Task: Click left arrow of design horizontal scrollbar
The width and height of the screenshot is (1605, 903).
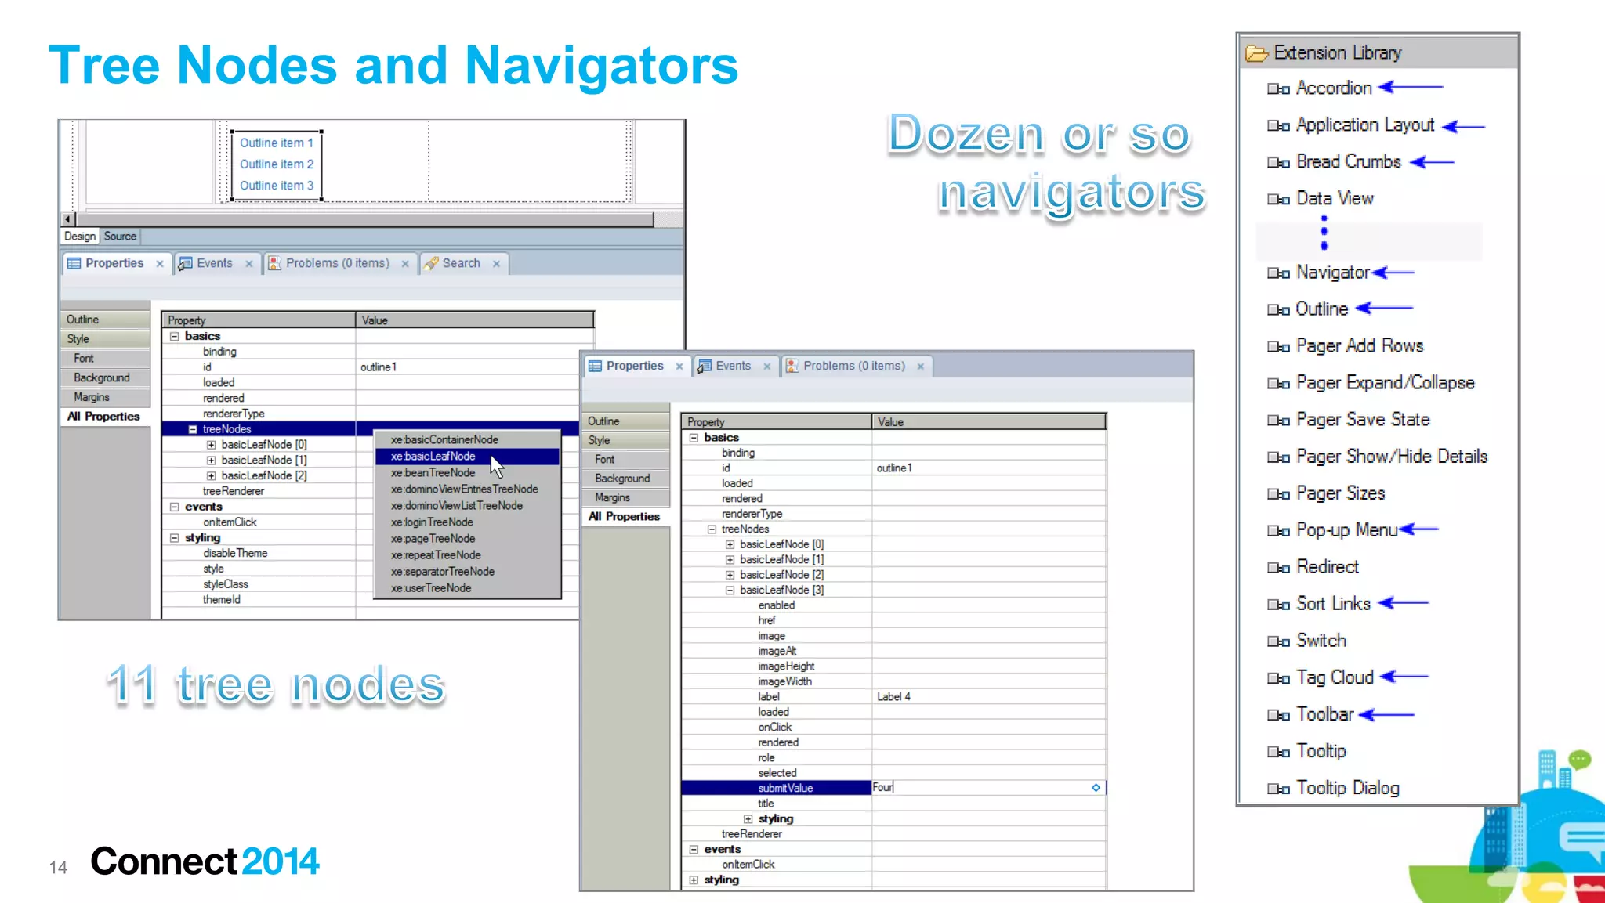Action: [68, 219]
